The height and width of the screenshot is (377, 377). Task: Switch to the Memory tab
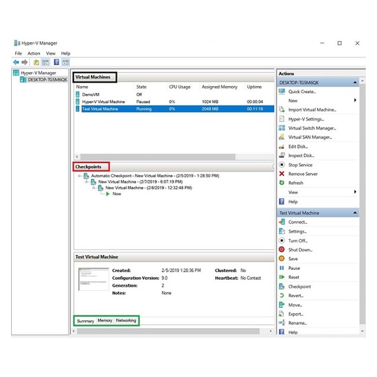coord(105,321)
